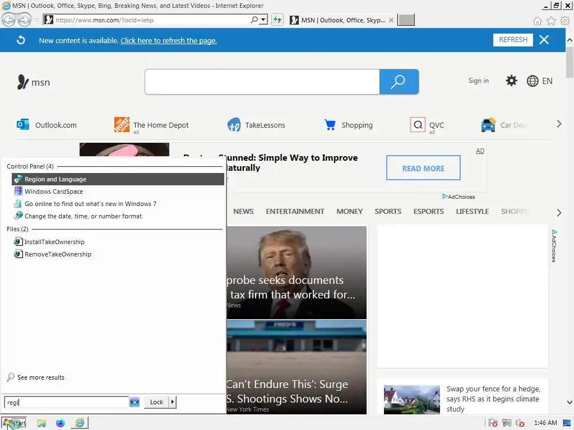Open the TakeLessons shortcut
This screenshot has width=574, height=430.
[256, 125]
